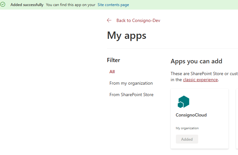Screen dimensions: 238x155
Task: Click the My organization label
Action: [x=187, y=128]
